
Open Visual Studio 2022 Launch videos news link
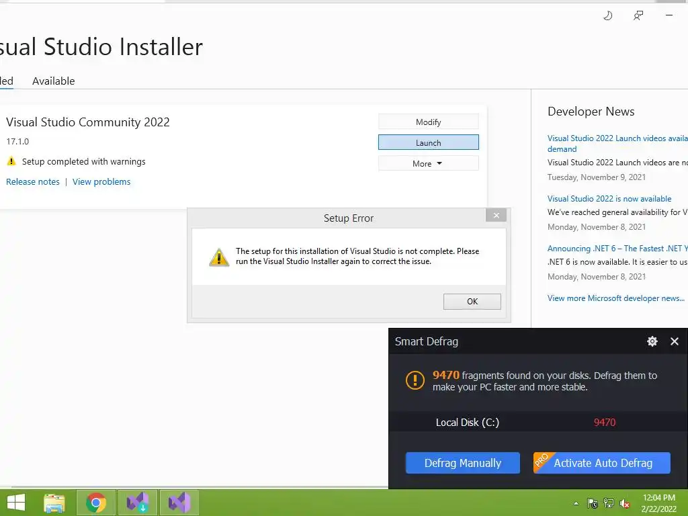click(x=617, y=144)
